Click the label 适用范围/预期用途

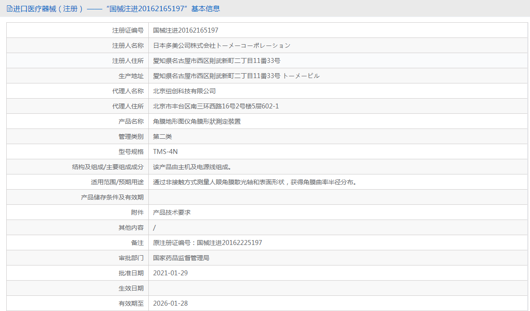[x=117, y=182]
